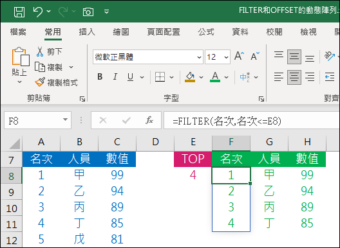This screenshot has width=340, height=248.
Task: Select cell C8 with value 99
Action: coord(117,175)
